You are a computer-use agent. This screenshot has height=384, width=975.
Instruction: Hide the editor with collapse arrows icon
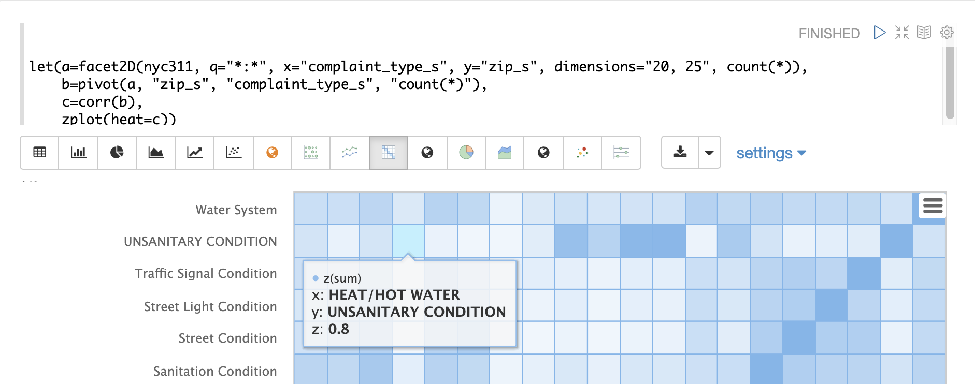[902, 33]
